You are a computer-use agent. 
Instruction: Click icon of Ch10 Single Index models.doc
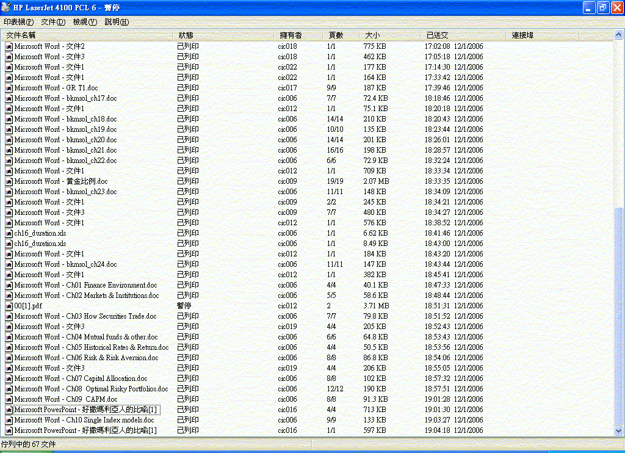tap(9, 420)
